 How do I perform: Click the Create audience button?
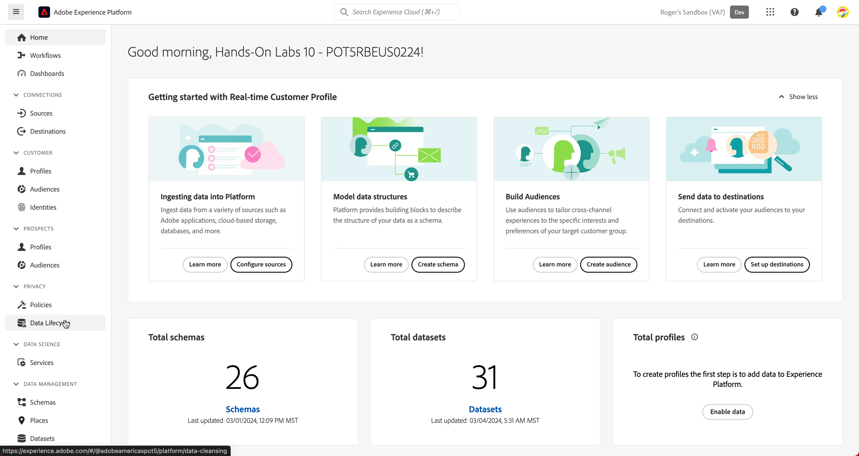(x=609, y=264)
